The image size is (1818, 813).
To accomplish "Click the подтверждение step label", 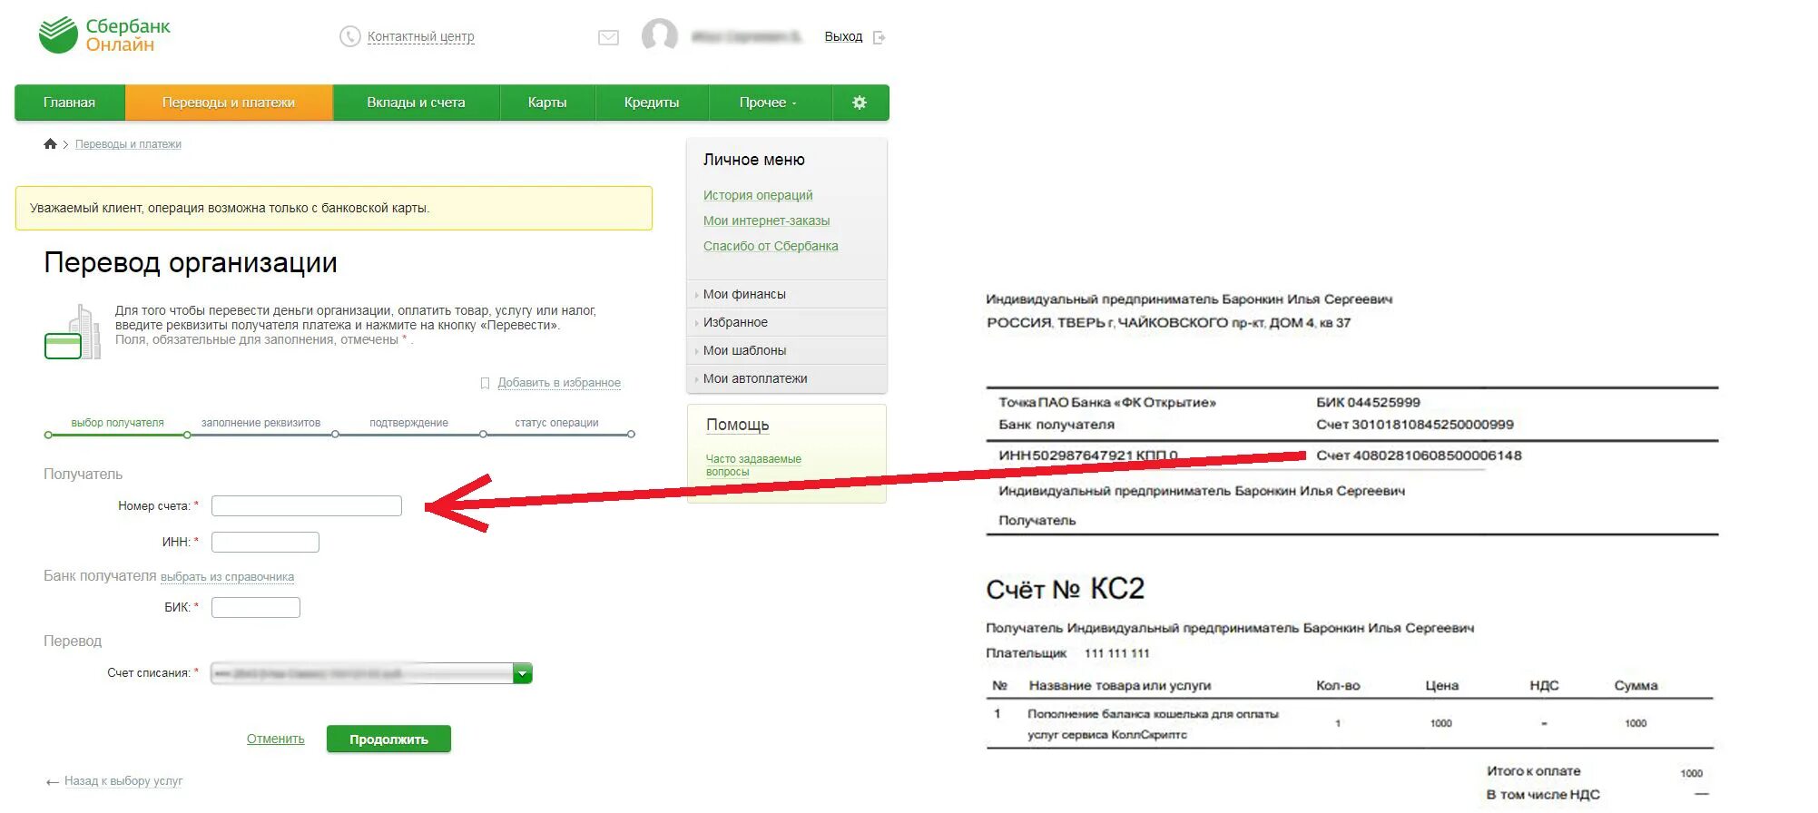I will point(408,423).
